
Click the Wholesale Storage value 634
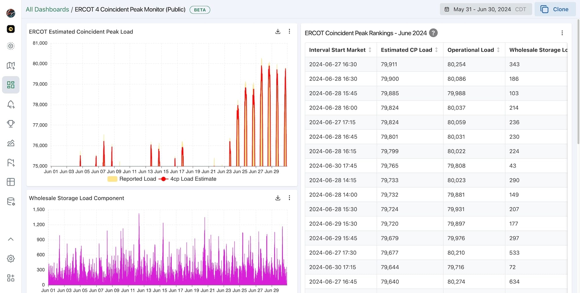point(514,282)
